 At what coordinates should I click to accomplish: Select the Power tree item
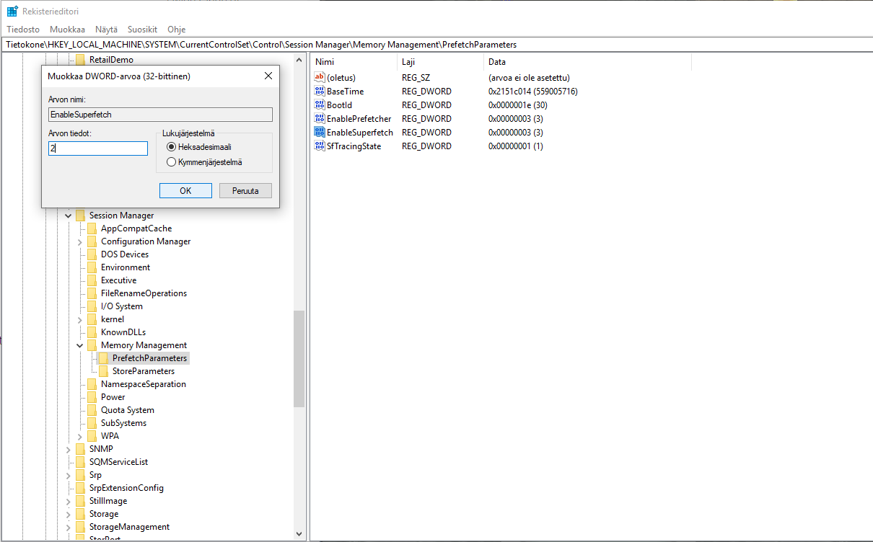pyautogui.click(x=113, y=397)
